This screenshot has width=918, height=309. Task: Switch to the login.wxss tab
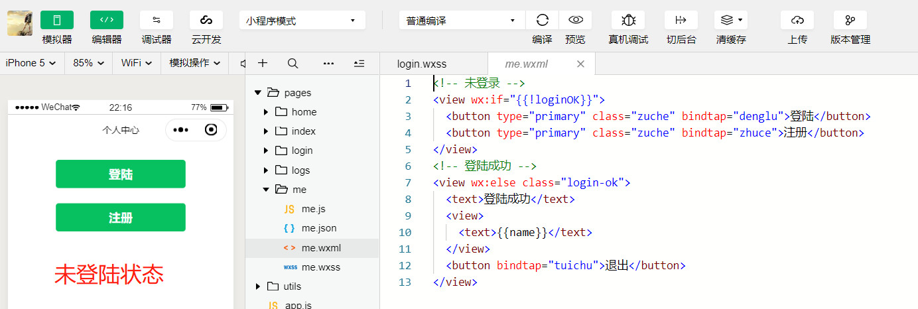422,64
